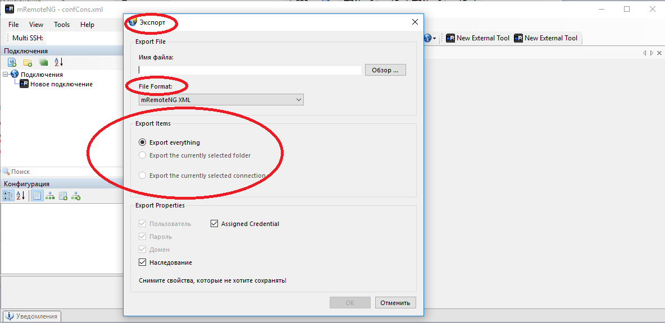
Task: Click the first New External Tool button
Action: tap(477, 38)
